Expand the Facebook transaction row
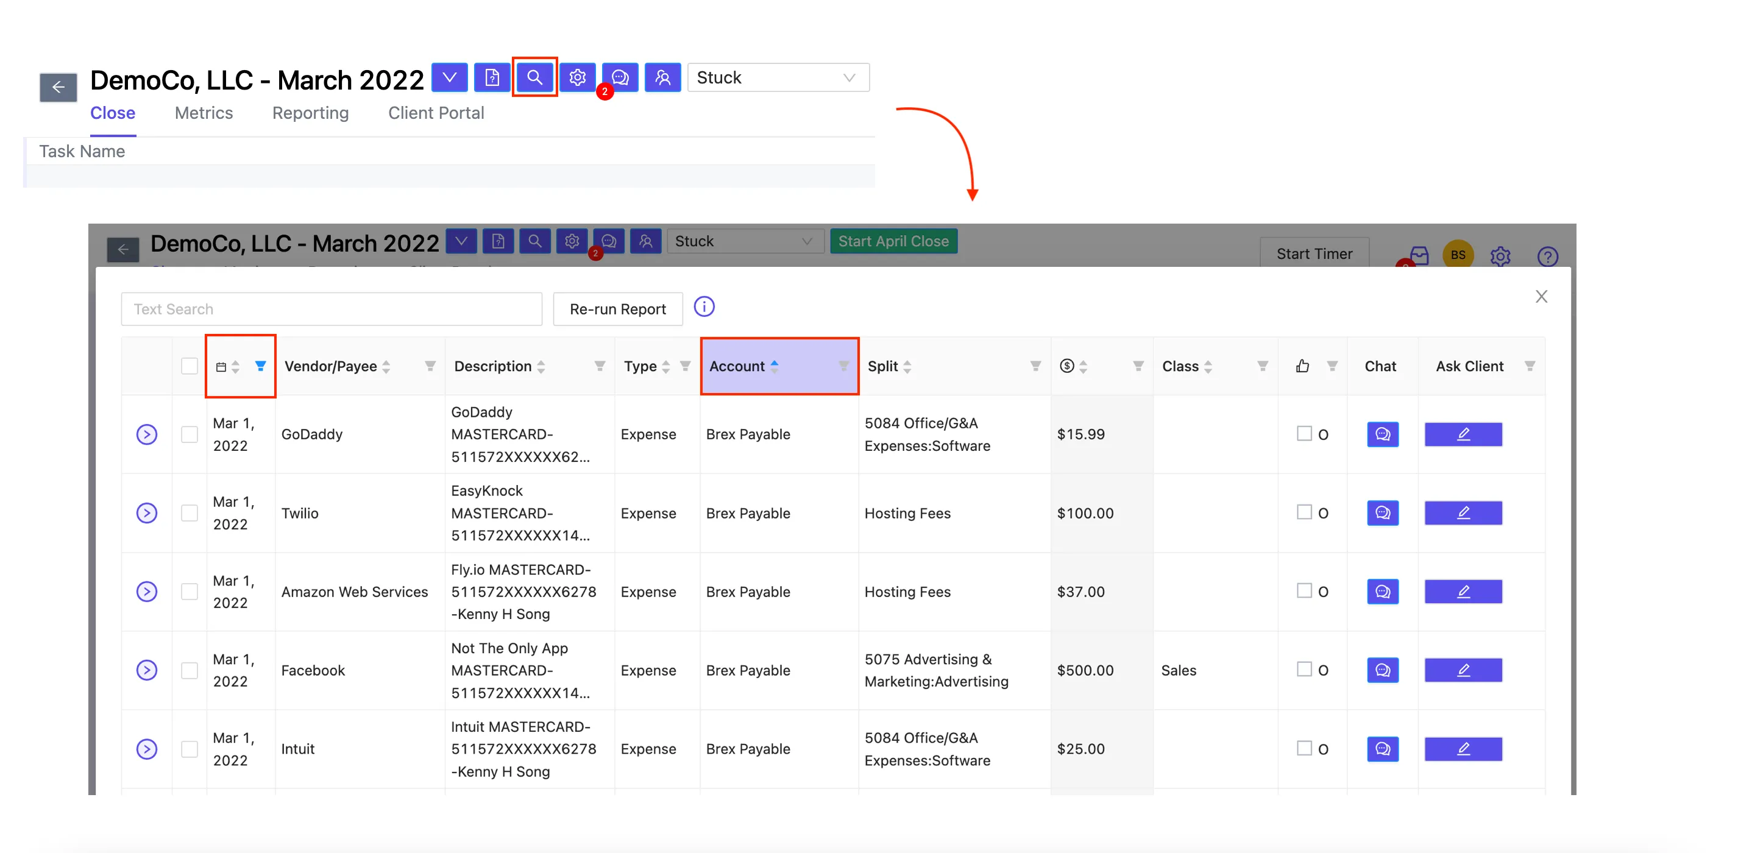Screen dimensions: 1738x853 [146, 670]
